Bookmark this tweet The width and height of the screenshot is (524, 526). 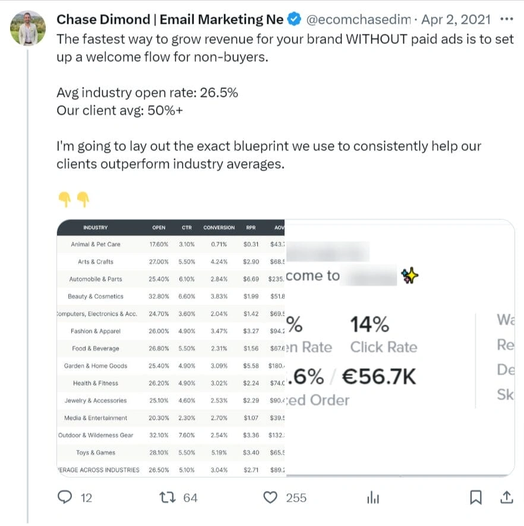pyautogui.click(x=476, y=497)
